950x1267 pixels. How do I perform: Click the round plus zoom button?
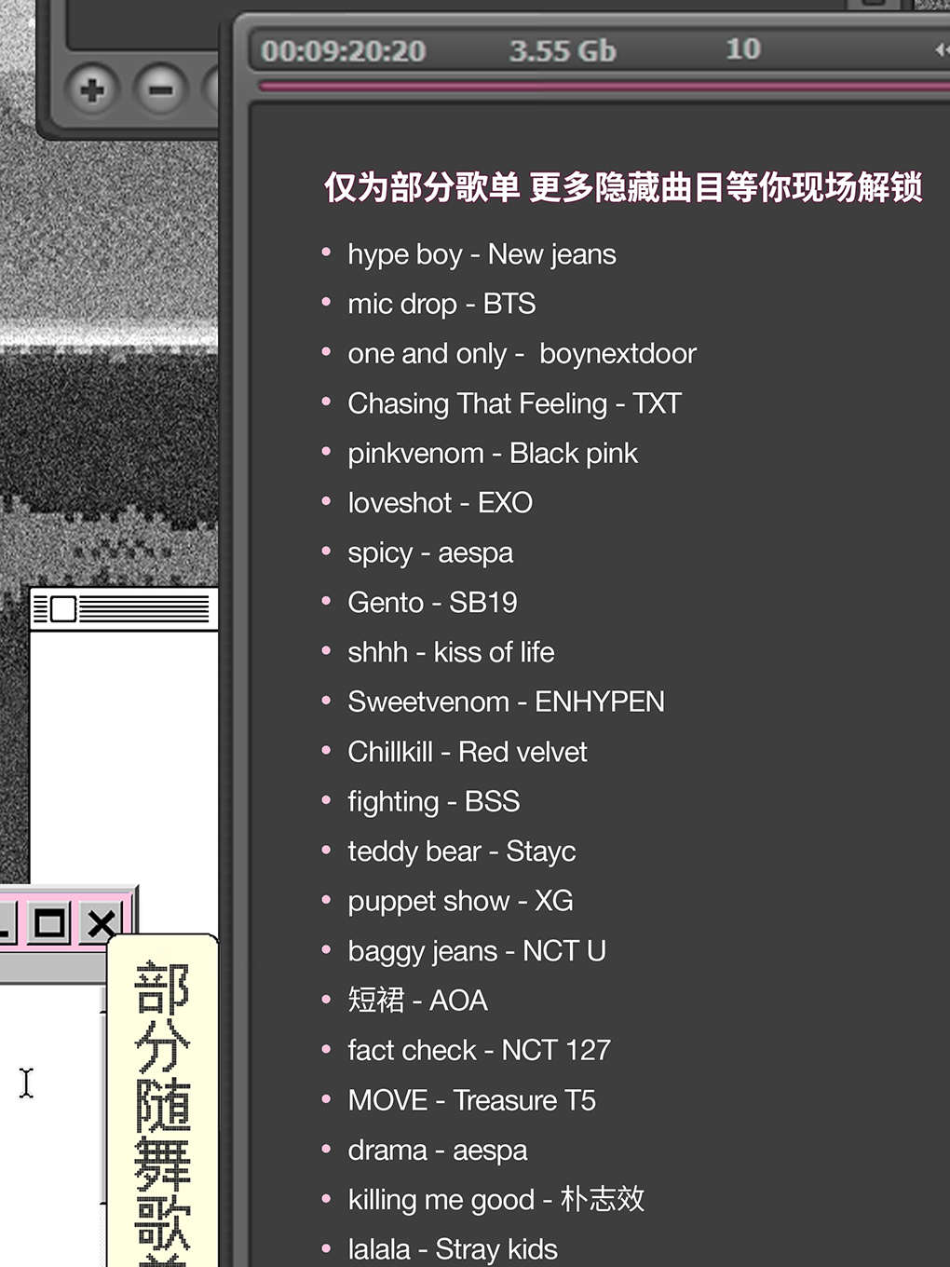pyautogui.click(x=92, y=90)
